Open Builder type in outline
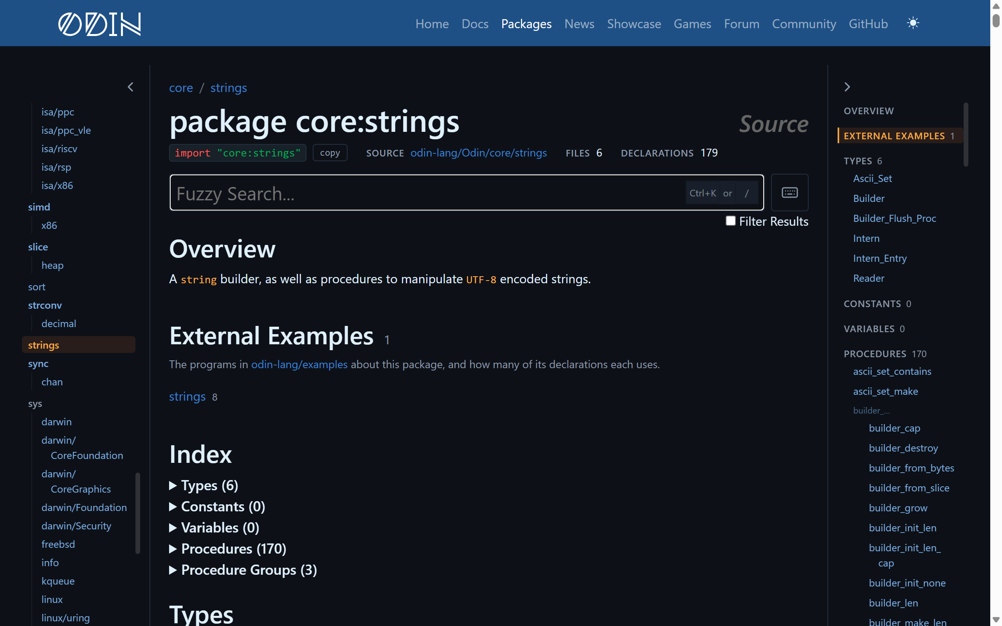Viewport: 1002px width, 626px height. pyautogui.click(x=869, y=198)
